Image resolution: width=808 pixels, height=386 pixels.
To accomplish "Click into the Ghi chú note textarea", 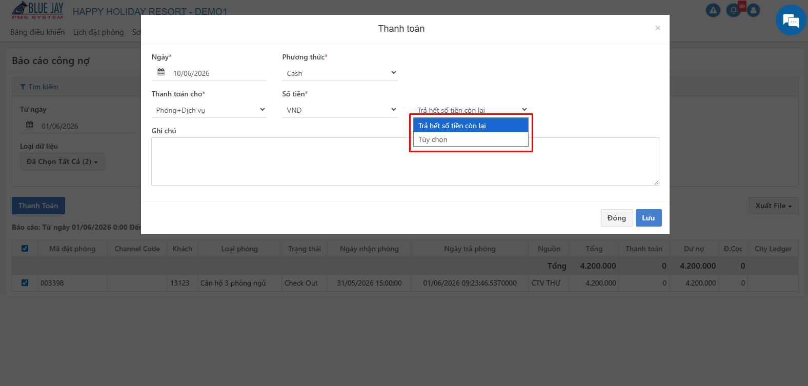I will [x=405, y=161].
